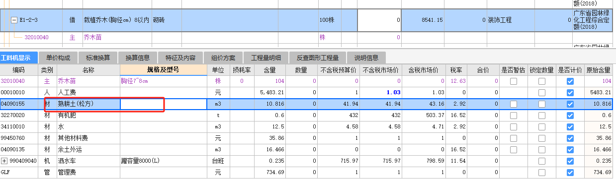This screenshot has height=182, width=616.
Task: Click the 规格及型号 column header
Action: coord(163,70)
